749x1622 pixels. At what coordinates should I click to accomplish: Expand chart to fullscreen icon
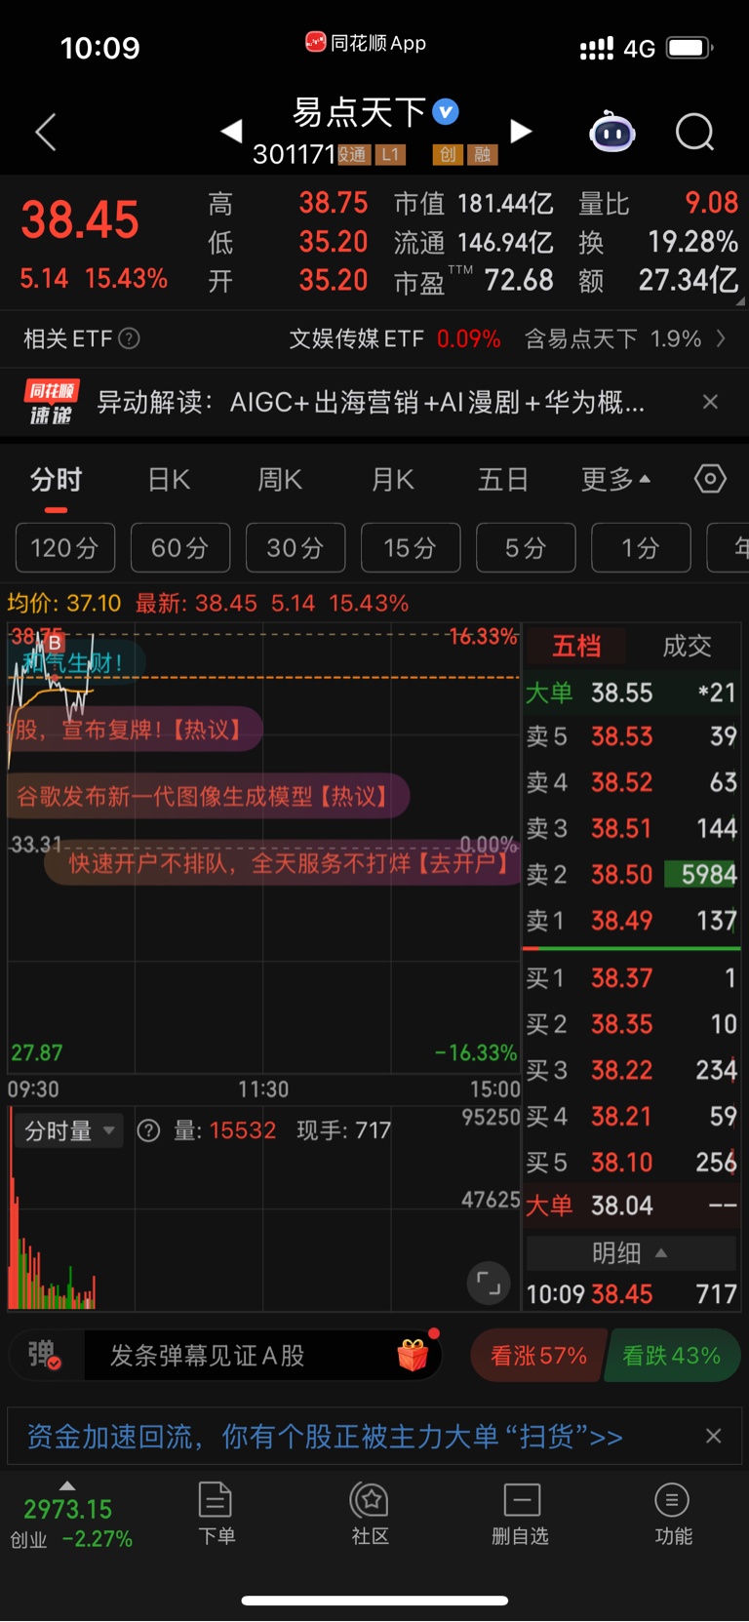pos(489,1284)
